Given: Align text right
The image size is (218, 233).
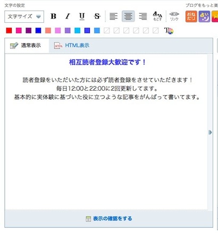Looking at the screenshot, I should click(x=143, y=16).
